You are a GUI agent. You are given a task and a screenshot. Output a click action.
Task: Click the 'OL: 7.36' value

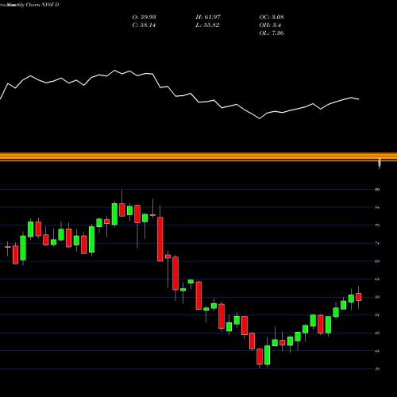coord(272,33)
